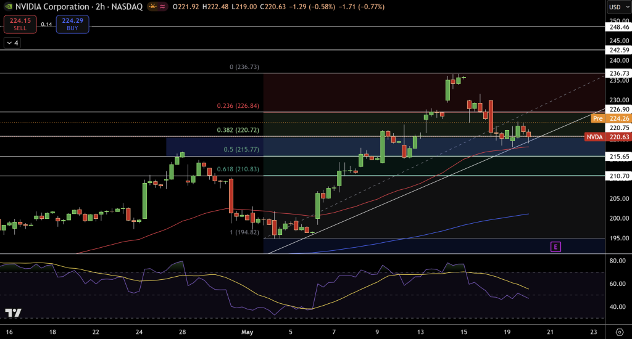The image size is (632, 339).
Task: Click the 245.00 price scale value
Action: coord(619,41)
